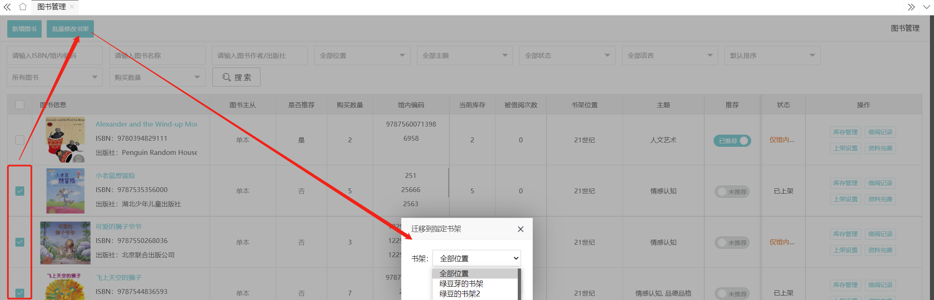Screen dimensions: 934x300
Task: Click 库存管理 for 可爱的狮子爷爷 row
Action: click(845, 234)
